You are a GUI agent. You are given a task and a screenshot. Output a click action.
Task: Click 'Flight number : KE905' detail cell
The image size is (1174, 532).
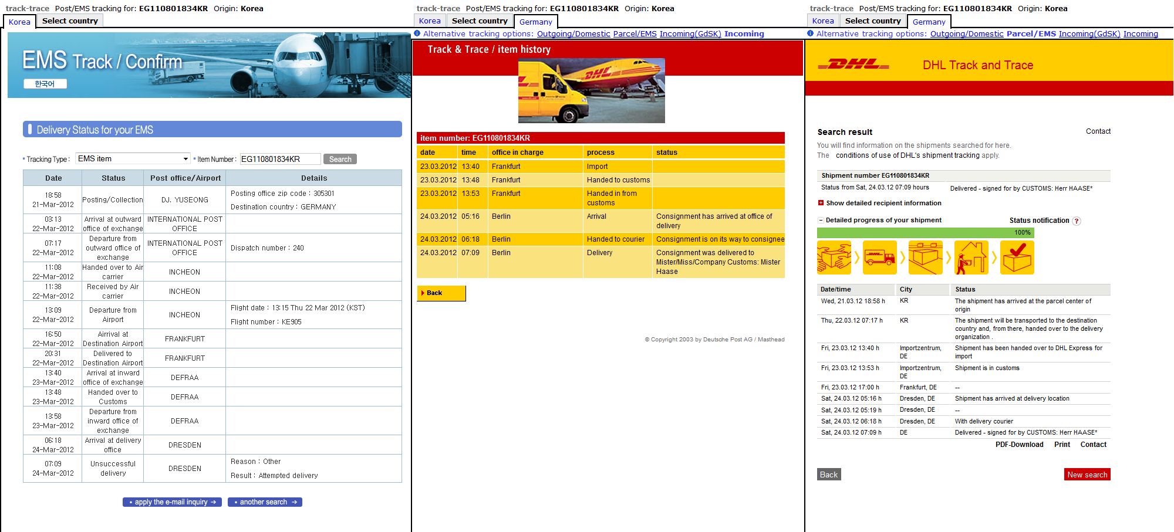pyautogui.click(x=266, y=322)
